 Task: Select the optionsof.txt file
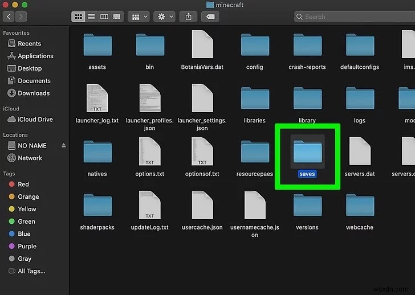point(202,151)
